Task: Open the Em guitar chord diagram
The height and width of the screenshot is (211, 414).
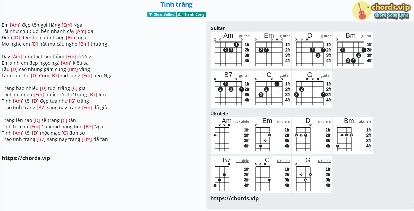Action: coord(271,50)
